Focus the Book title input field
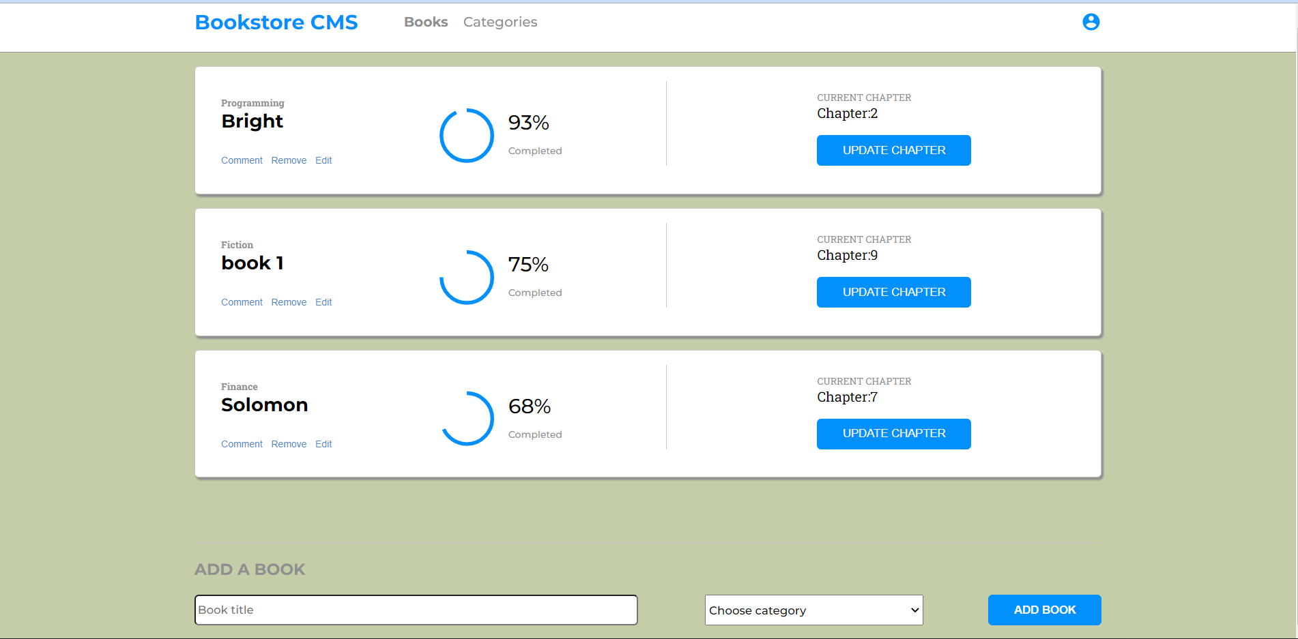The height and width of the screenshot is (639, 1298). tap(416, 610)
